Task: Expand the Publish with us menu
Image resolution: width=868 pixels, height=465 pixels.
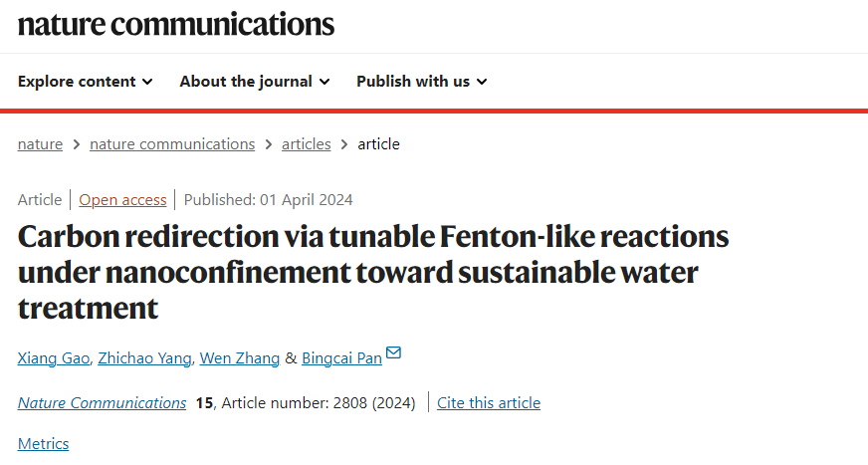Action: 422,82
